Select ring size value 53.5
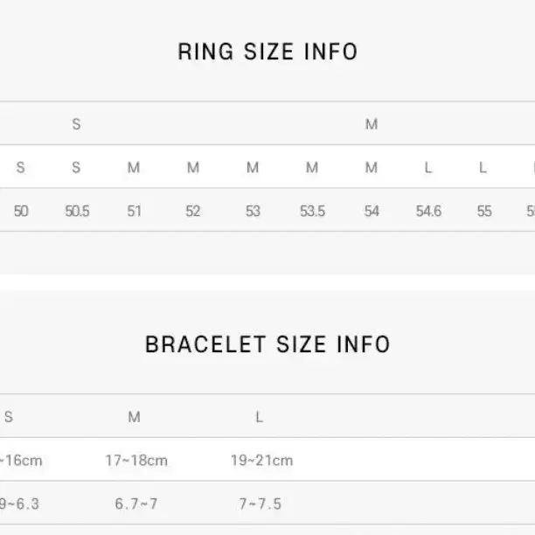This screenshot has height=535, width=535. [312, 212]
